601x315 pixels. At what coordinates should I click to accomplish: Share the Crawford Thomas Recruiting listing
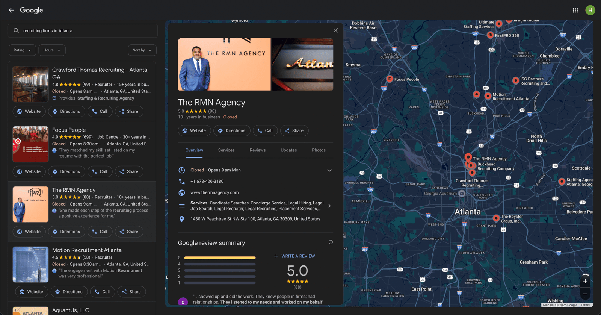(x=129, y=112)
